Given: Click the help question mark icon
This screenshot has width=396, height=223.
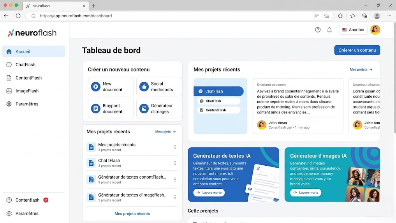Looking at the screenshot, I should [318, 30].
